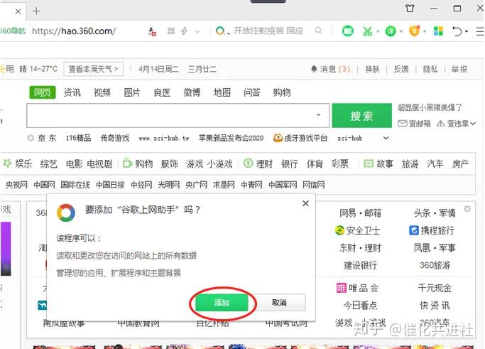Screen dimensions: 485x349
Task: Click the orange shield extension icon
Action: coord(415,31)
